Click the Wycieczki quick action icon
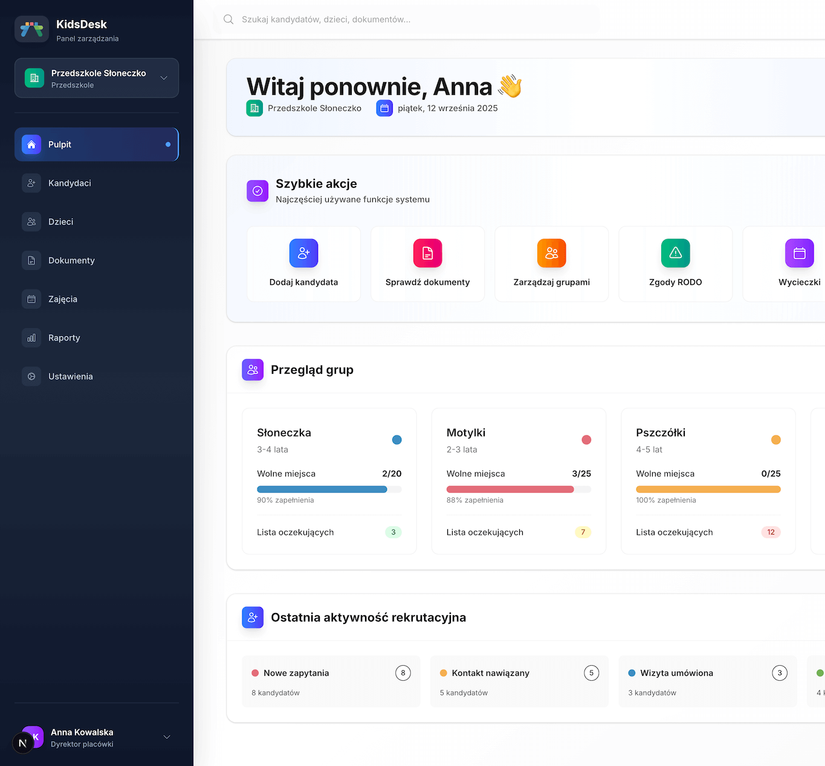Screen dimensions: 825x766 [x=799, y=253]
